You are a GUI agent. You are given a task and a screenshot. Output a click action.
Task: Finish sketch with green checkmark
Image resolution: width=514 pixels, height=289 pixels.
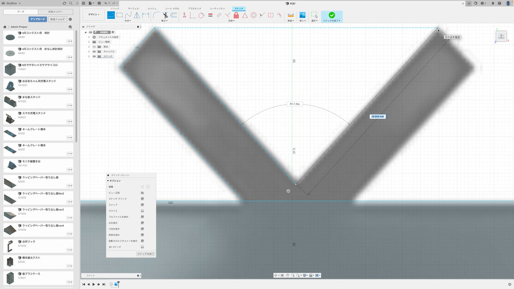tap(332, 15)
